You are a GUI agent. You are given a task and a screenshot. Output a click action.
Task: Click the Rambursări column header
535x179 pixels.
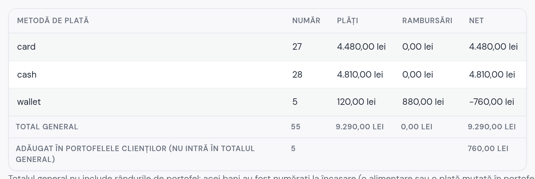coord(427,21)
